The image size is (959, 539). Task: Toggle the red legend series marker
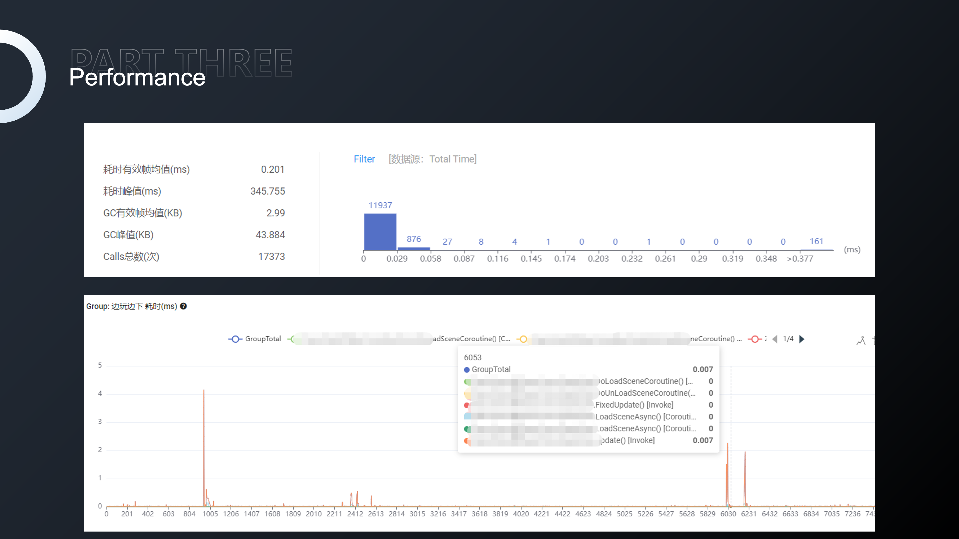tap(755, 339)
